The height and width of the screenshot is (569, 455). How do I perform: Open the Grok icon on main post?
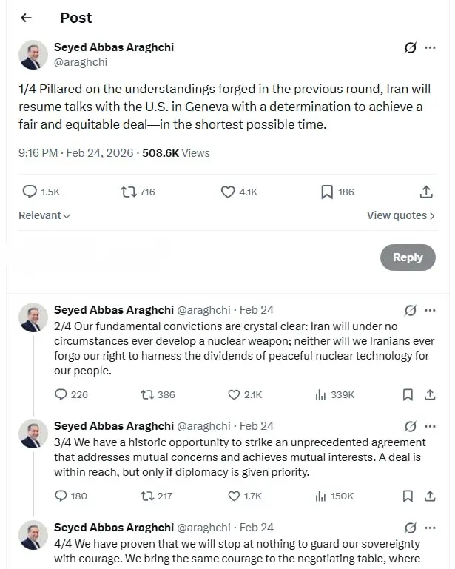411,48
